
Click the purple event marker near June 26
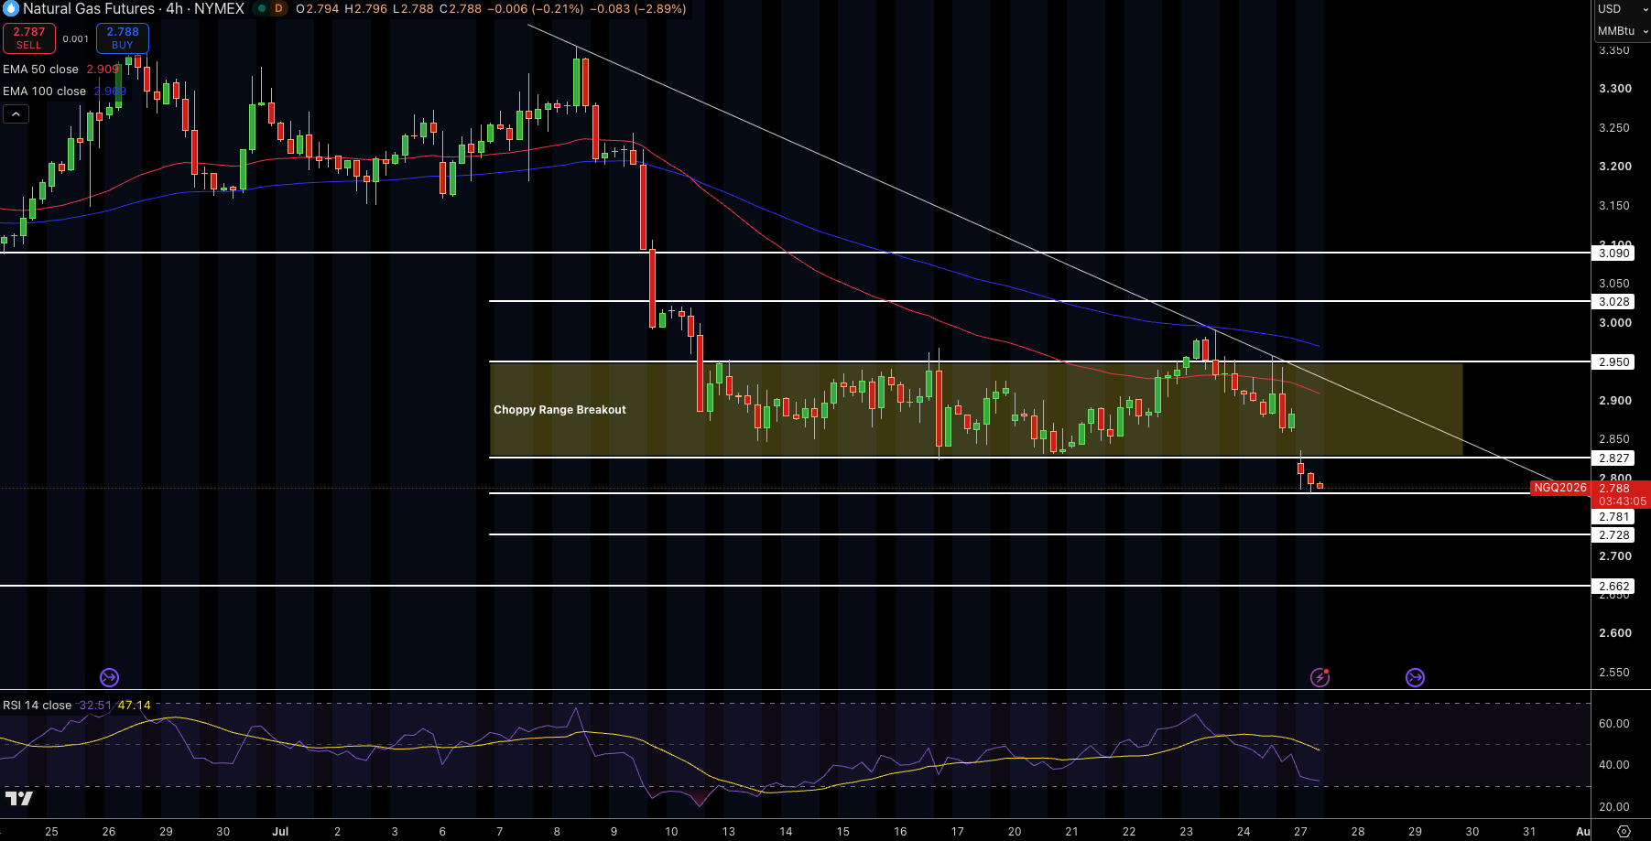click(x=109, y=677)
